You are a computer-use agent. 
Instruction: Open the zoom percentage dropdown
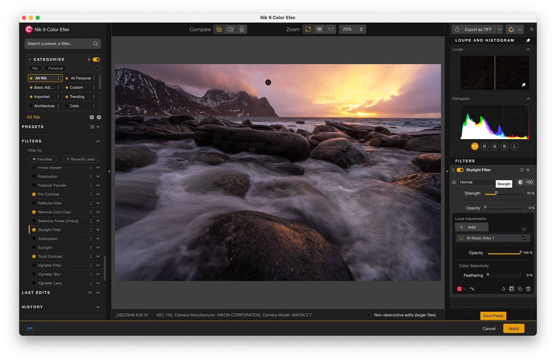(352, 30)
